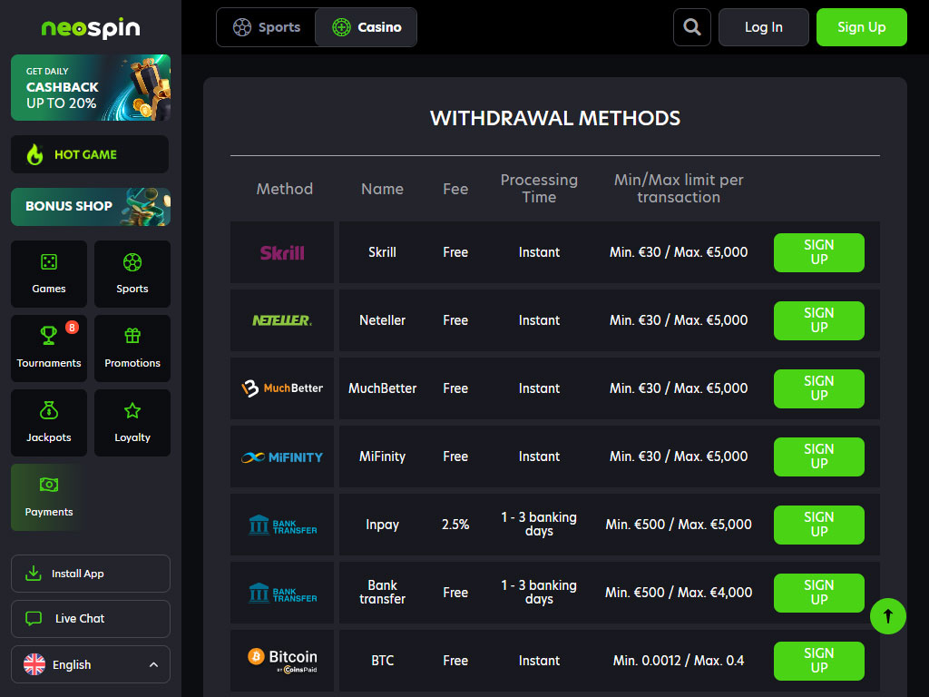Click the Withdrawal Methods heading
This screenshot has width=929, height=697.
coord(555,118)
